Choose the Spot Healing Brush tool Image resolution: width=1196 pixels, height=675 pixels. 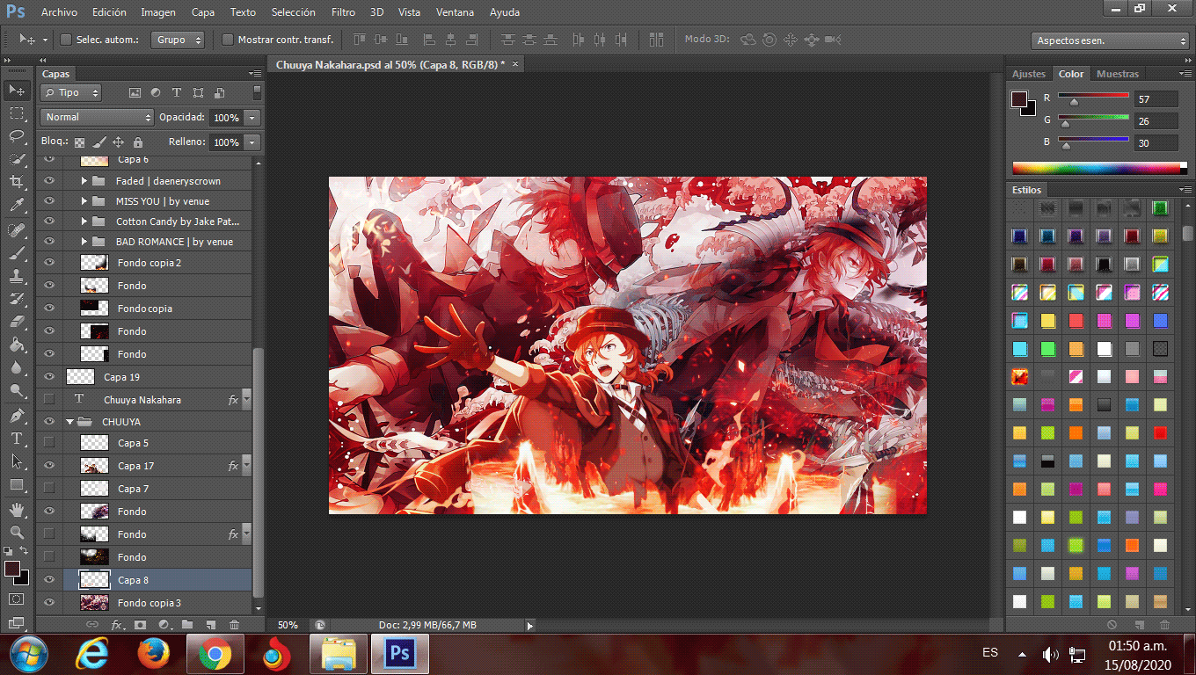coord(17,229)
